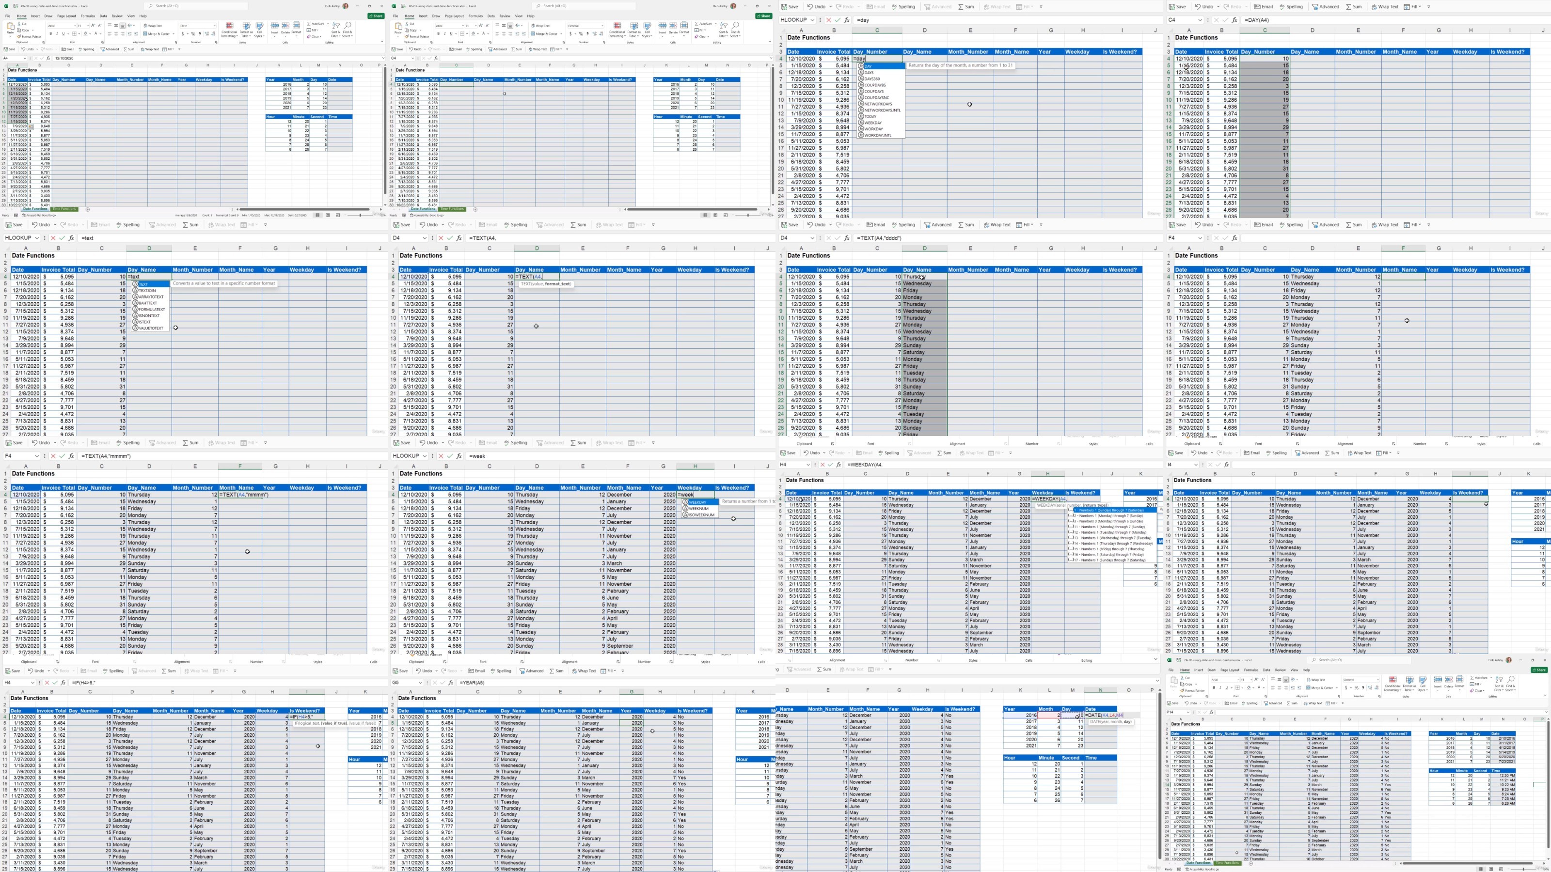This screenshot has width=1551, height=872.
Task: Open Page Layout tab in C4 name-box window
Action: pos(455,16)
